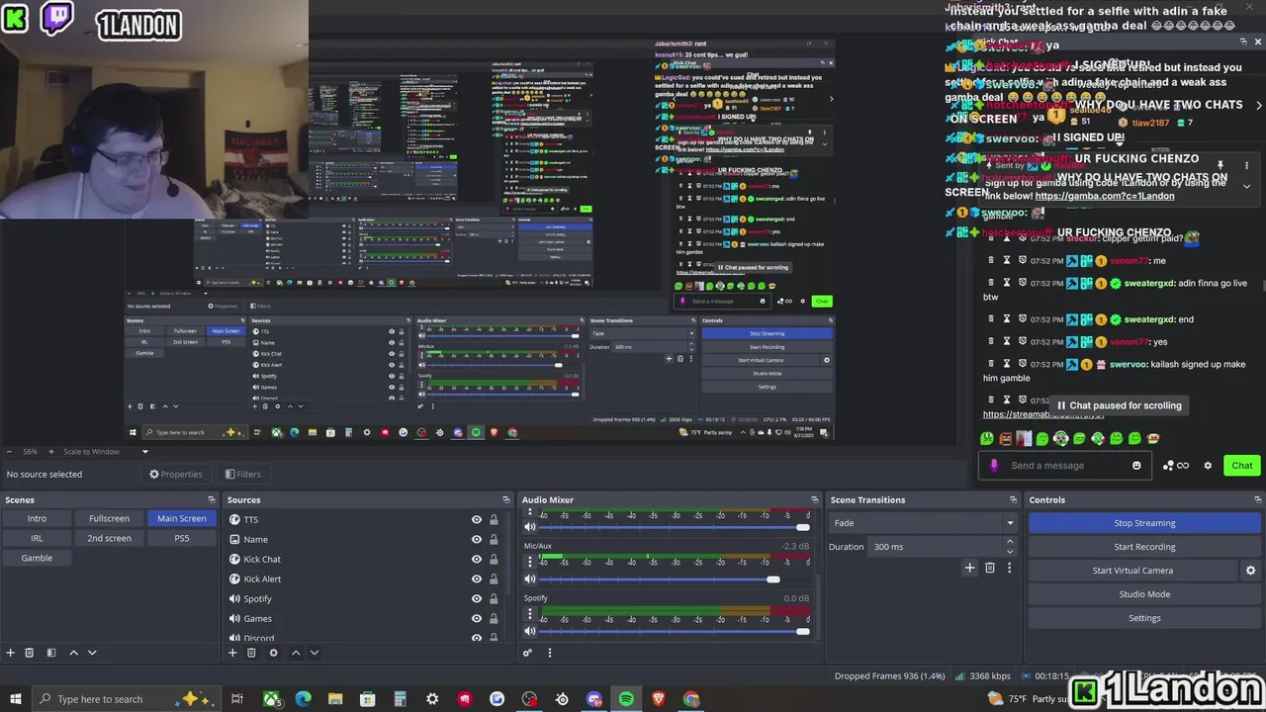Screen dimensions: 1266x712
Task: Undock the Scene Transitions panel
Action: tap(1013, 500)
